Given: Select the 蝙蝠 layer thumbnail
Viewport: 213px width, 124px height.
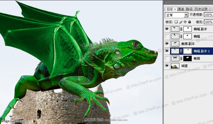Looking at the screenshot, I should 175,36.
